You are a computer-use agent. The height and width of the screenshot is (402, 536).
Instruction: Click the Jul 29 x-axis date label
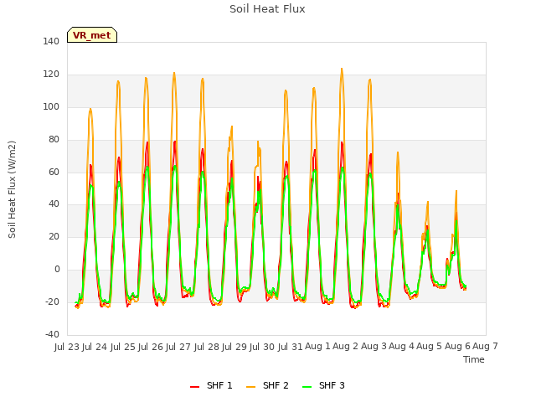click(234, 347)
